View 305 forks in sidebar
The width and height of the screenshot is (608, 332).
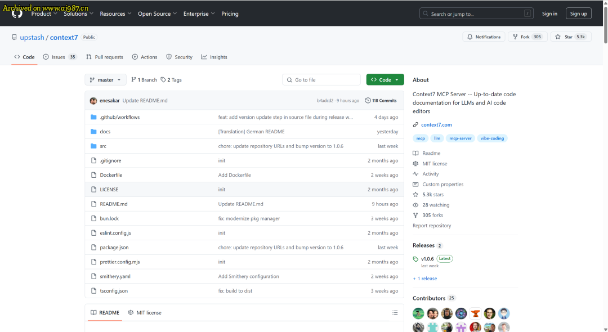(428, 215)
